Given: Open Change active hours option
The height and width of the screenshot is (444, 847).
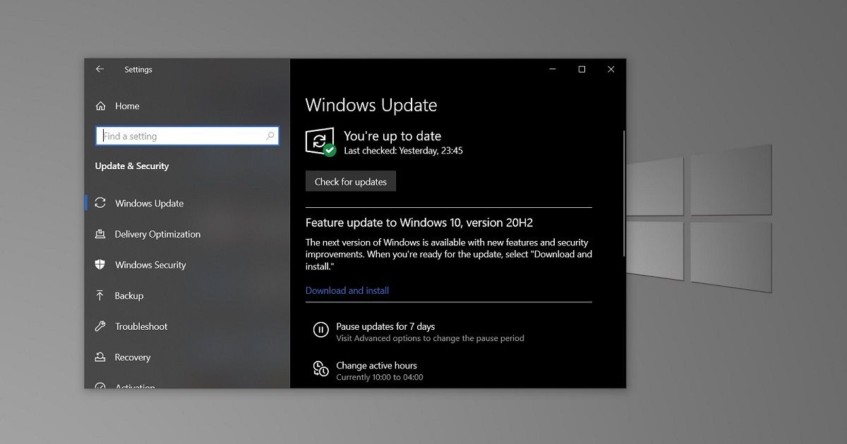Looking at the screenshot, I should (x=376, y=365).
